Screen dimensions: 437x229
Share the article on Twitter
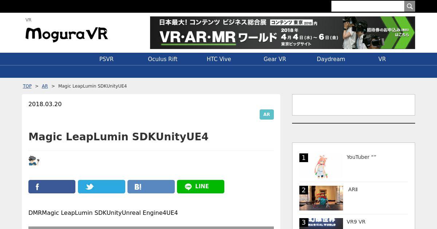click(x=102, y=186)
